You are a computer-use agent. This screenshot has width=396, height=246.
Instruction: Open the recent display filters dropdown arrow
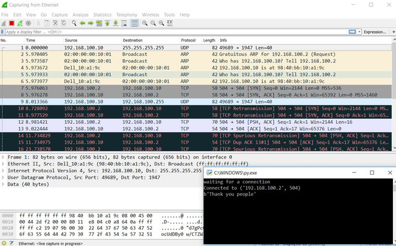coord(359,32)
